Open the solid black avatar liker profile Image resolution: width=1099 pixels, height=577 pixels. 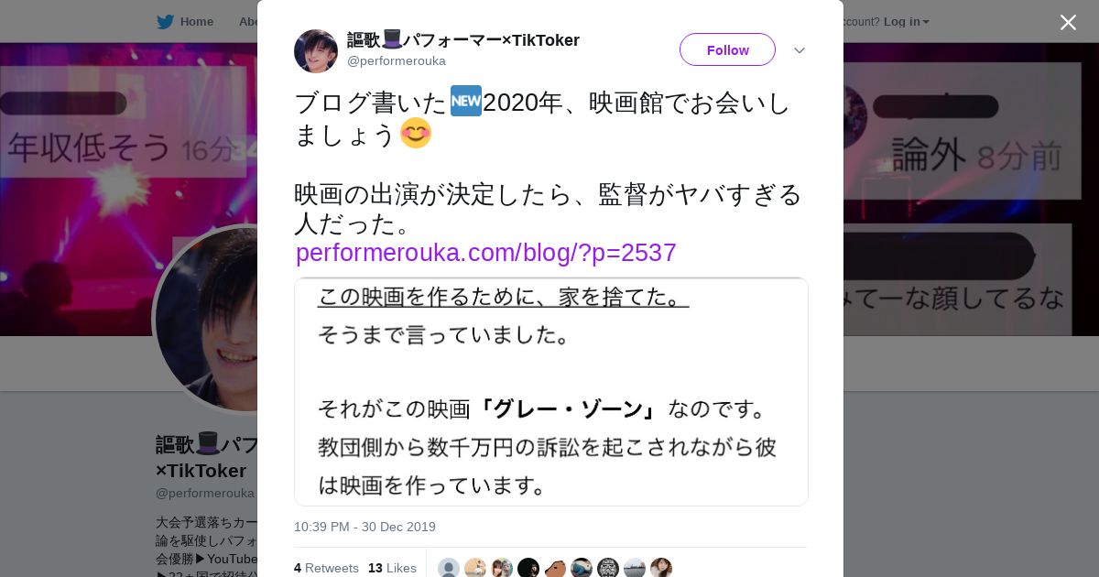tap(528, 568)
